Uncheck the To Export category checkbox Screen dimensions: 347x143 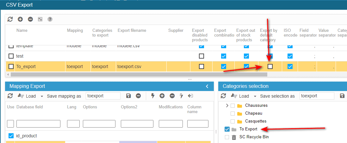pos(227,129)
